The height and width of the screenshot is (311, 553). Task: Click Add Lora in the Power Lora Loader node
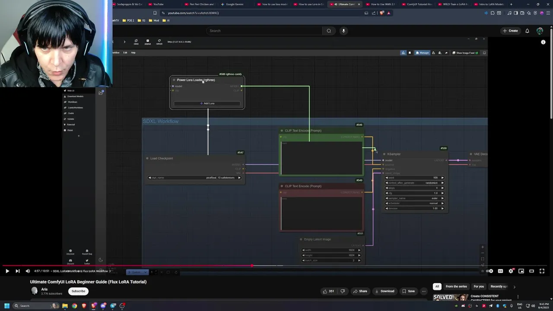(207, 103)
